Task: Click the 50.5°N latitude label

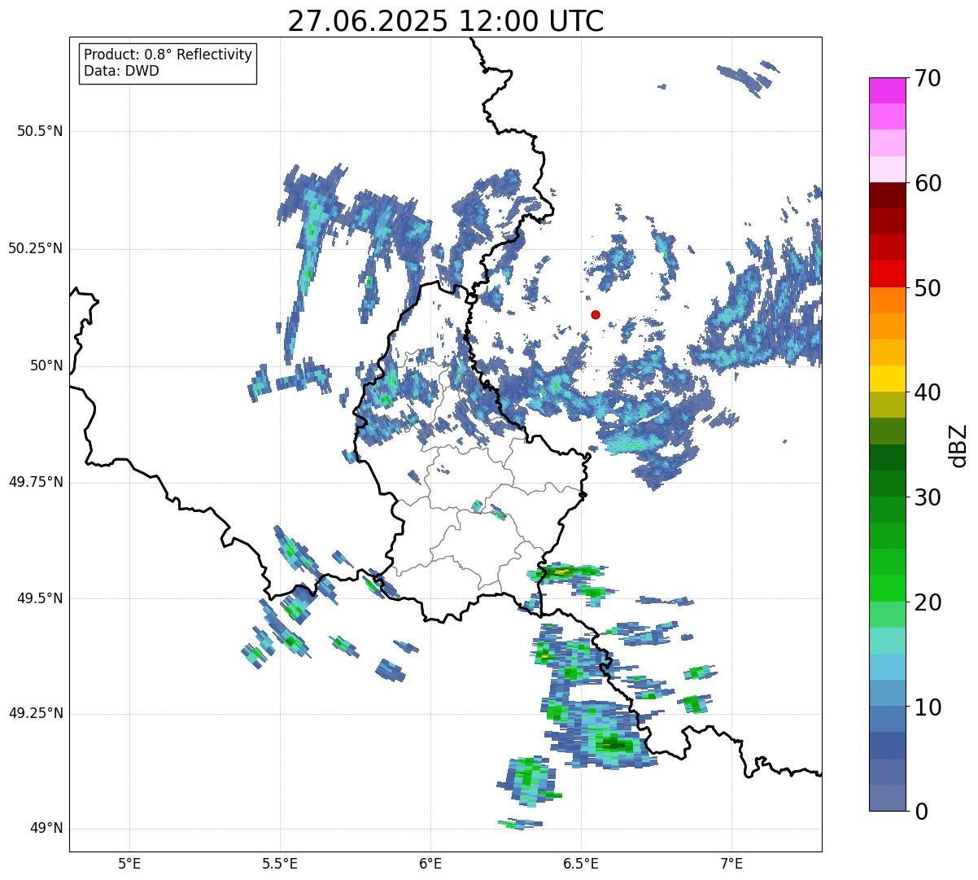Action: pyautogui.click(x=40, y=131)
